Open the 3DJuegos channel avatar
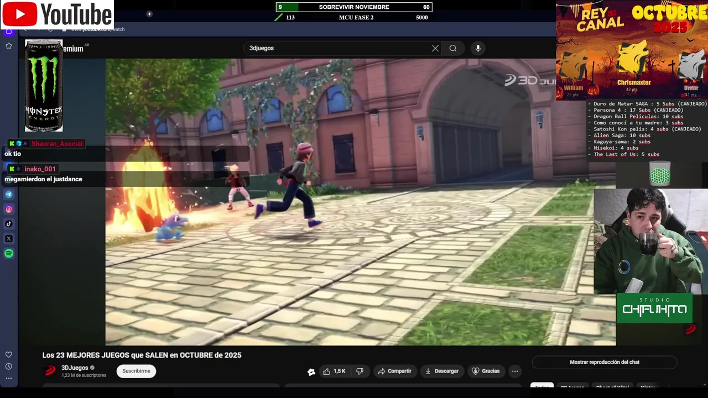Screen dimensions: 708x398 coord(50,370)
